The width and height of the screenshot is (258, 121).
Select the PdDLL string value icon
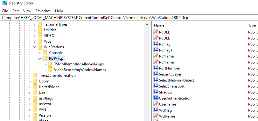pyautogui.click(x=156, y=32)
